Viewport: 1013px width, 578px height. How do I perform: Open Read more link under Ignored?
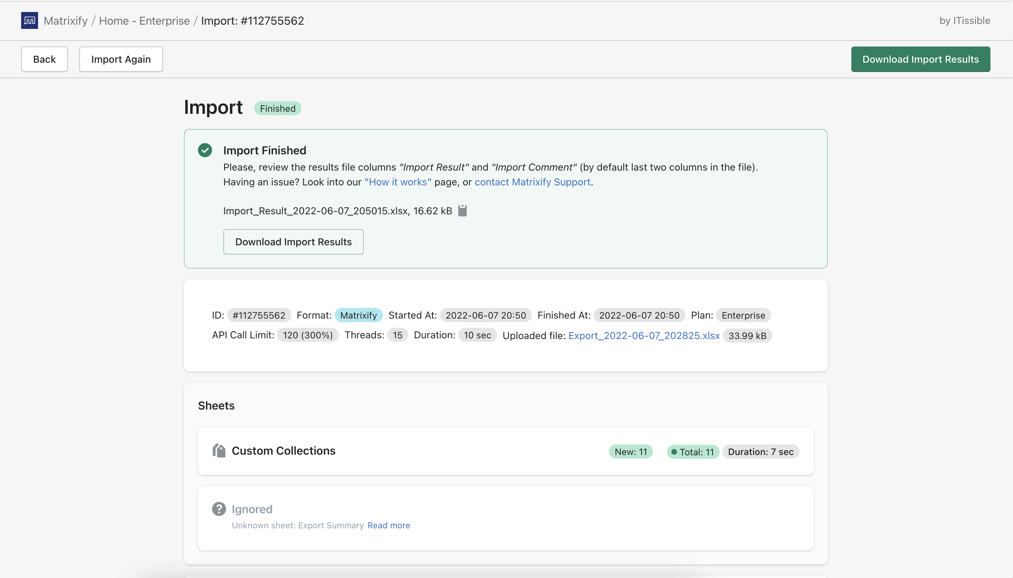(389, 525)
